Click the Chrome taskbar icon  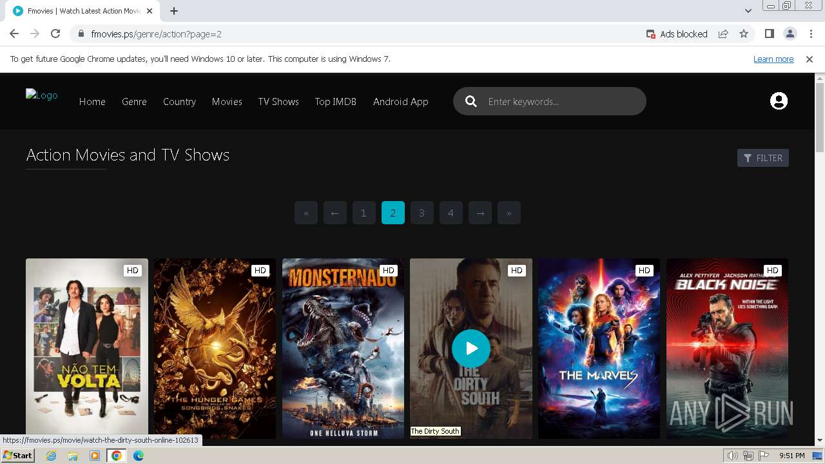(x=117, y=456)
